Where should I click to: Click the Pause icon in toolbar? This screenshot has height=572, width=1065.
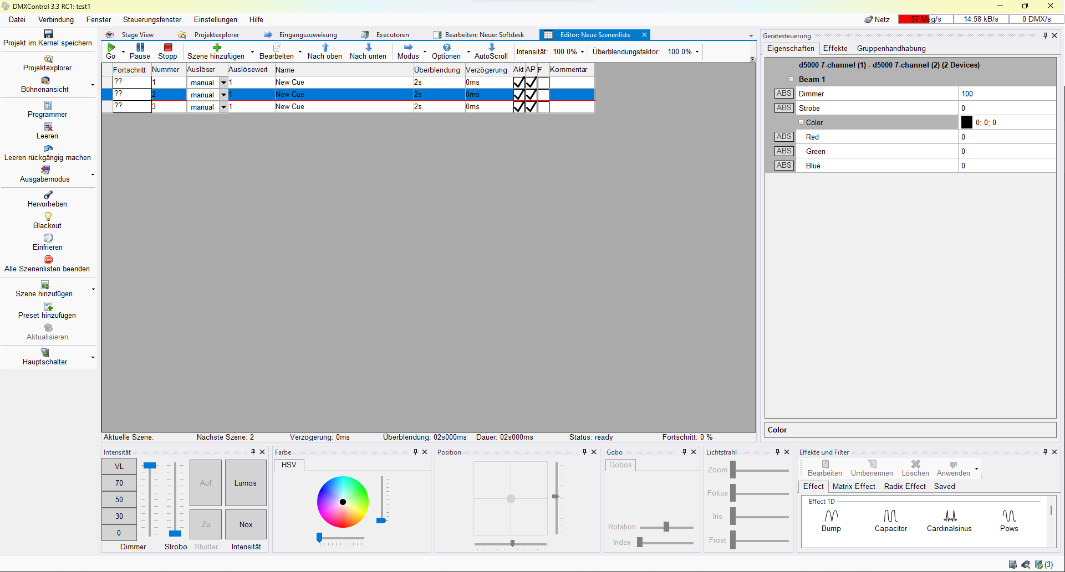click(x=140, y=48)
